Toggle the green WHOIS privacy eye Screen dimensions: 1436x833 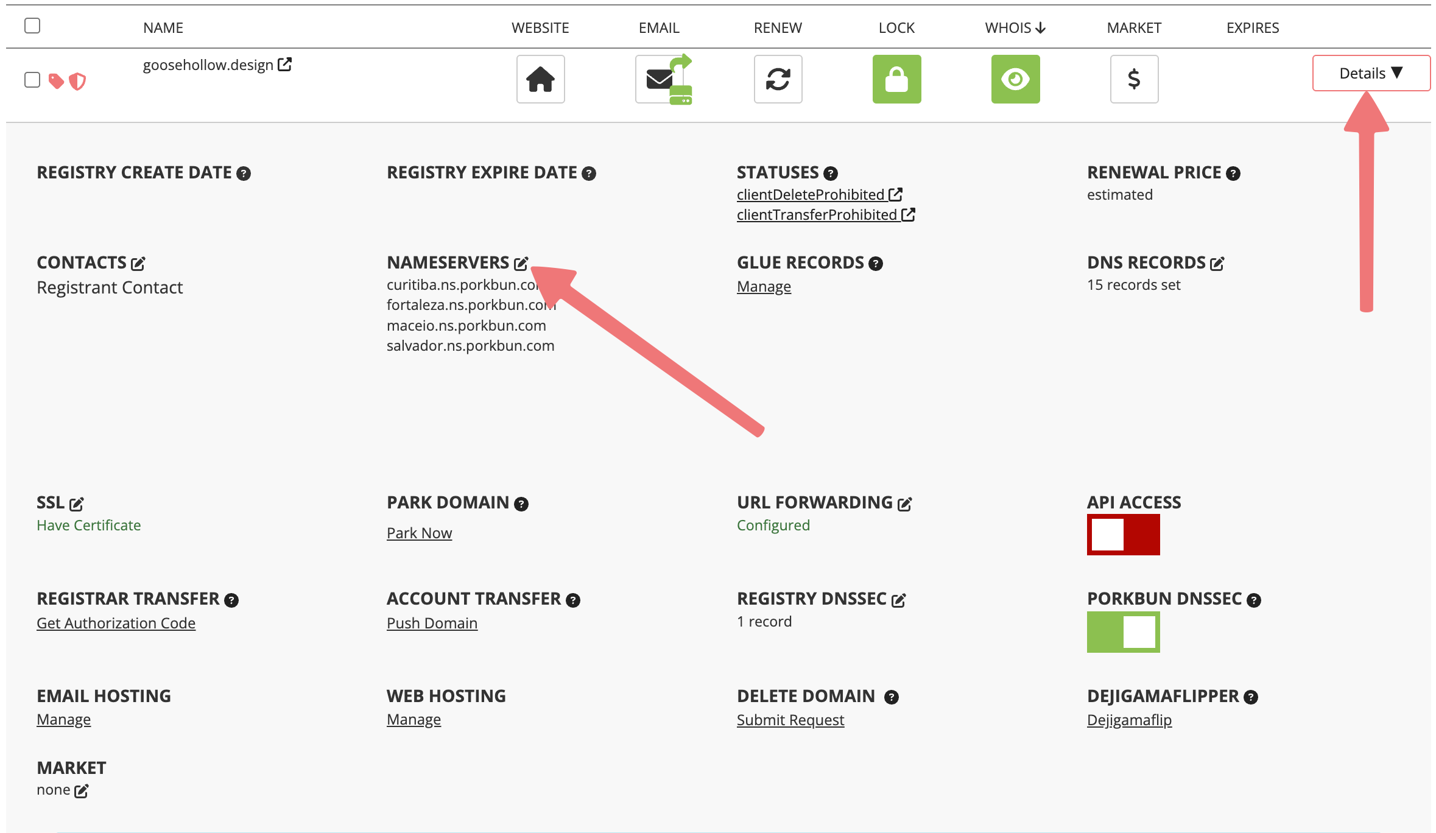[x=1015, y=79]
